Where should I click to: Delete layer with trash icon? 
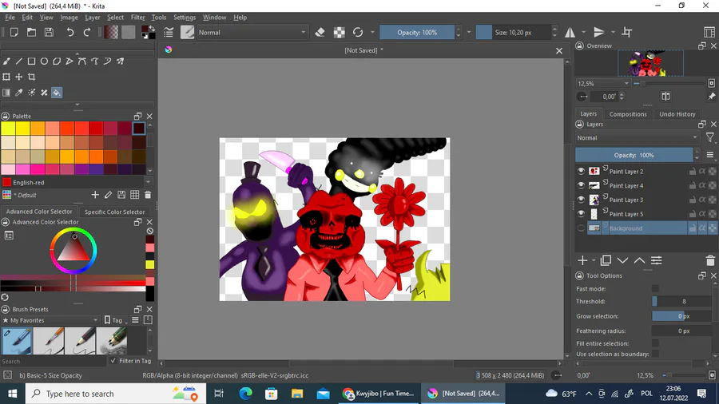click(x=710, y=260)
